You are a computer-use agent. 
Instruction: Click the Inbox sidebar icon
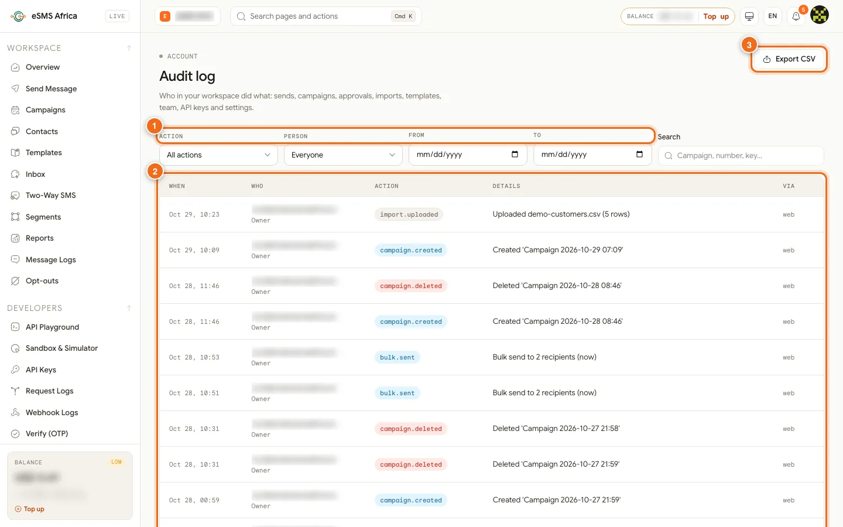click(x=15, y=174)
